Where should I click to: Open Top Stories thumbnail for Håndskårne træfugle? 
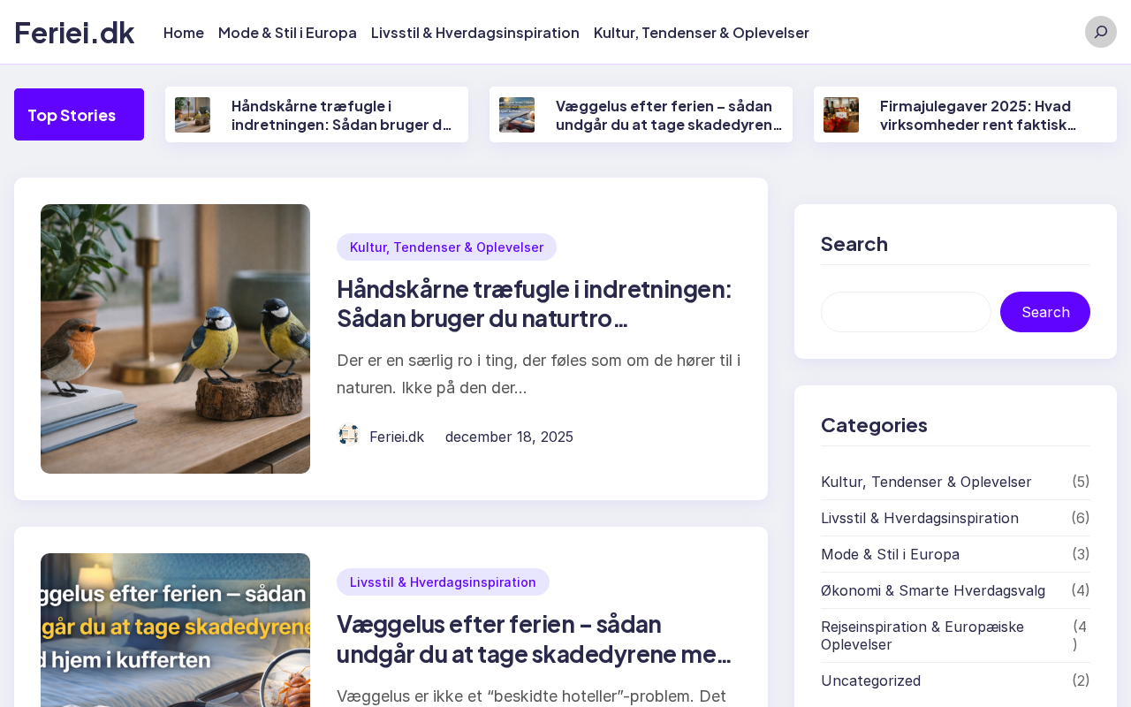tap(193, 115)
